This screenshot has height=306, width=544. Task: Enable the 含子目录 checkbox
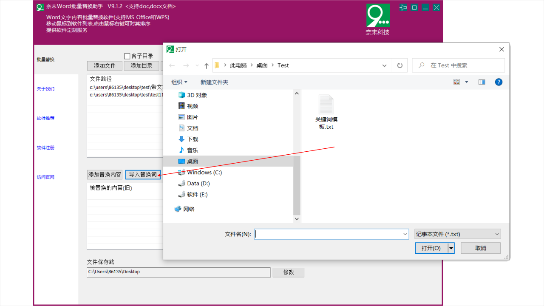126,55
